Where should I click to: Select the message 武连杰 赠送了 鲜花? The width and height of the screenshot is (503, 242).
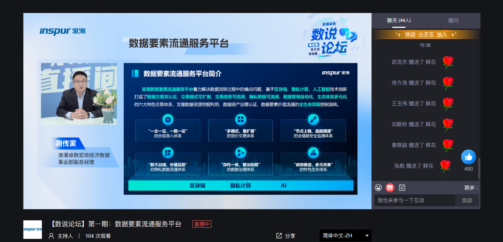pos(414,62)
